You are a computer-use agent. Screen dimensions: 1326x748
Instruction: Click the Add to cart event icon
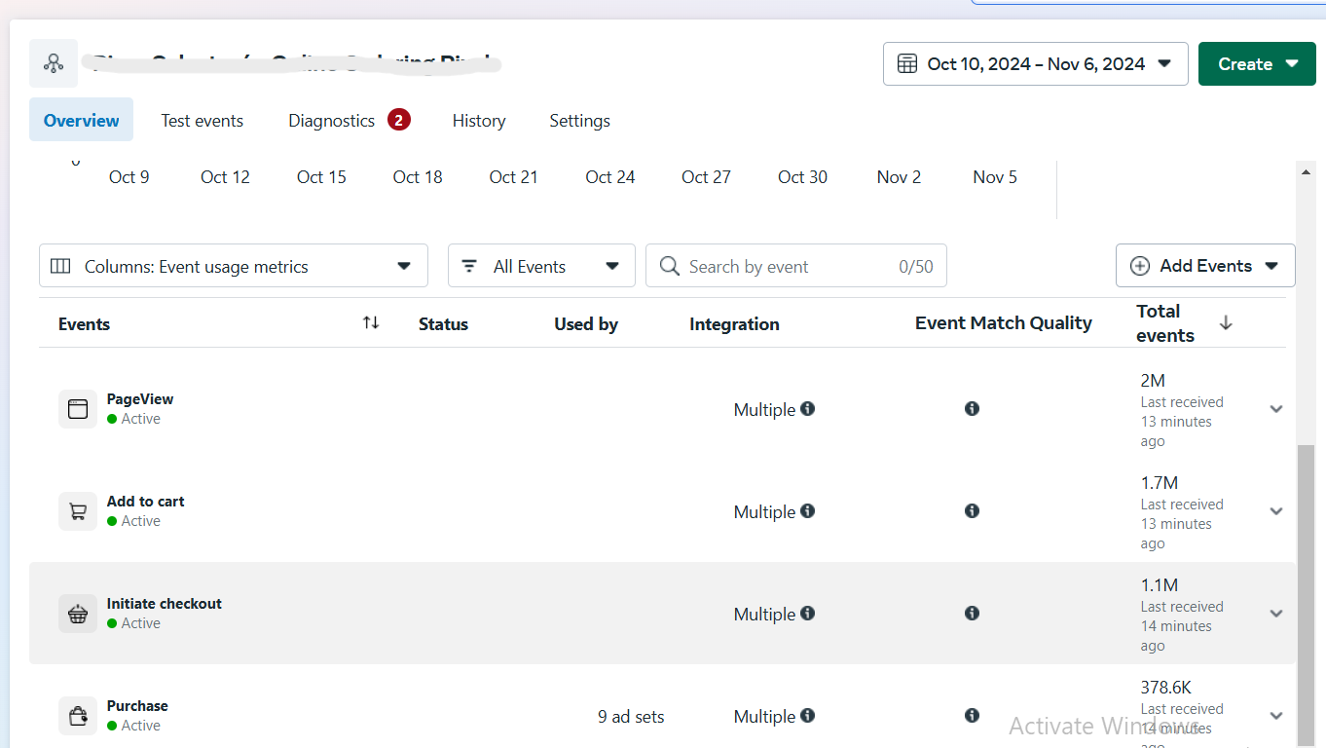tap(78, 511)
